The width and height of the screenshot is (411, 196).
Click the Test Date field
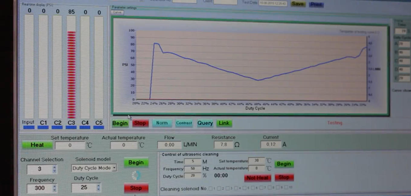pyautogui.click(x=273, y=3)
